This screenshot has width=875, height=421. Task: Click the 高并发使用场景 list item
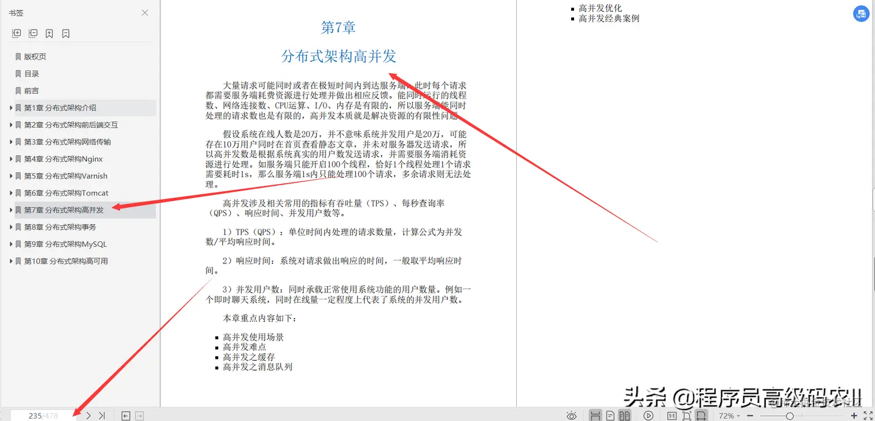(253, 337)
